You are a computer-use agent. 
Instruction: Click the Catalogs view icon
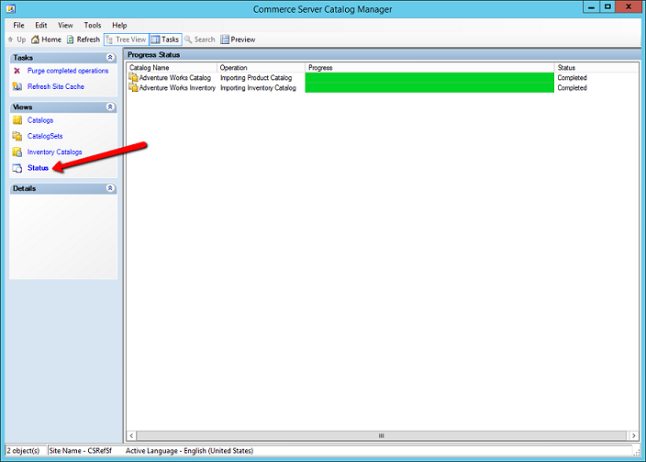[x=17, y=120]
